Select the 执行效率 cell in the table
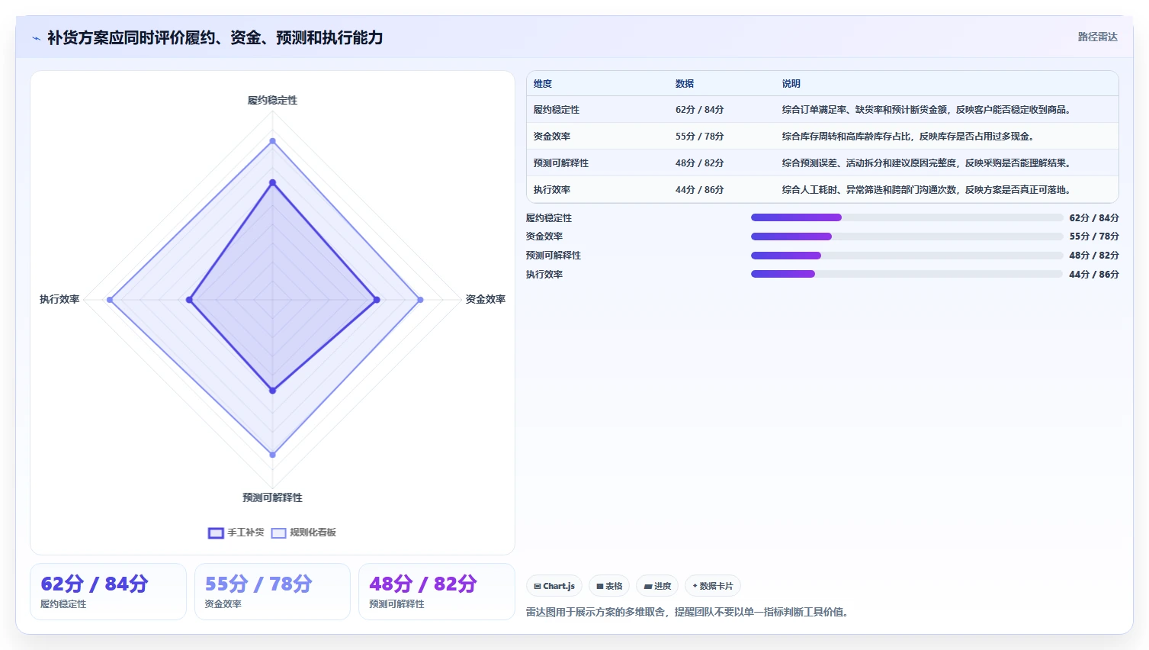Screen dimensions: 1149x650 click(x=552, y=190)
